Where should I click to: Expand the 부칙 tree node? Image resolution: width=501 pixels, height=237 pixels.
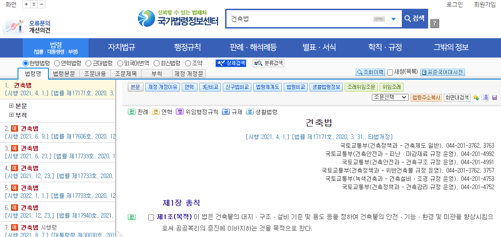(12, 115)
